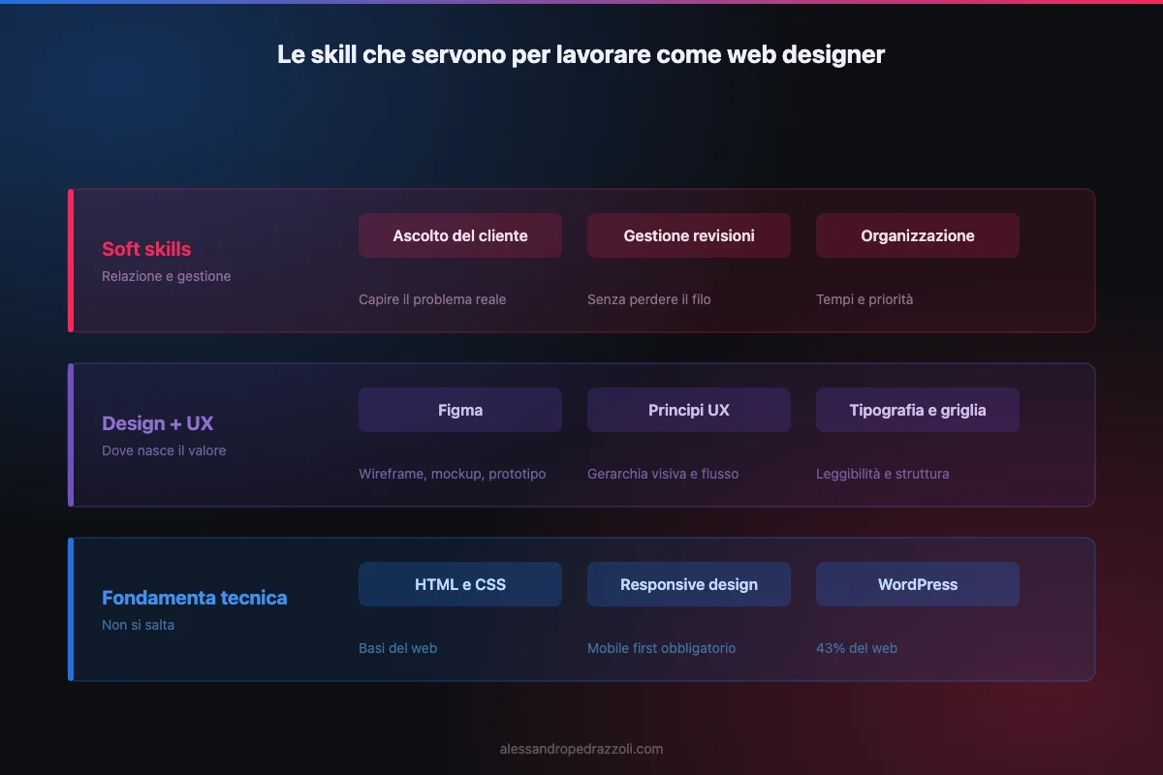Click the 'WordPress' pill
Image resolution: width=1163 pixels, height=775 pixels.
click(x=918, y=584)
